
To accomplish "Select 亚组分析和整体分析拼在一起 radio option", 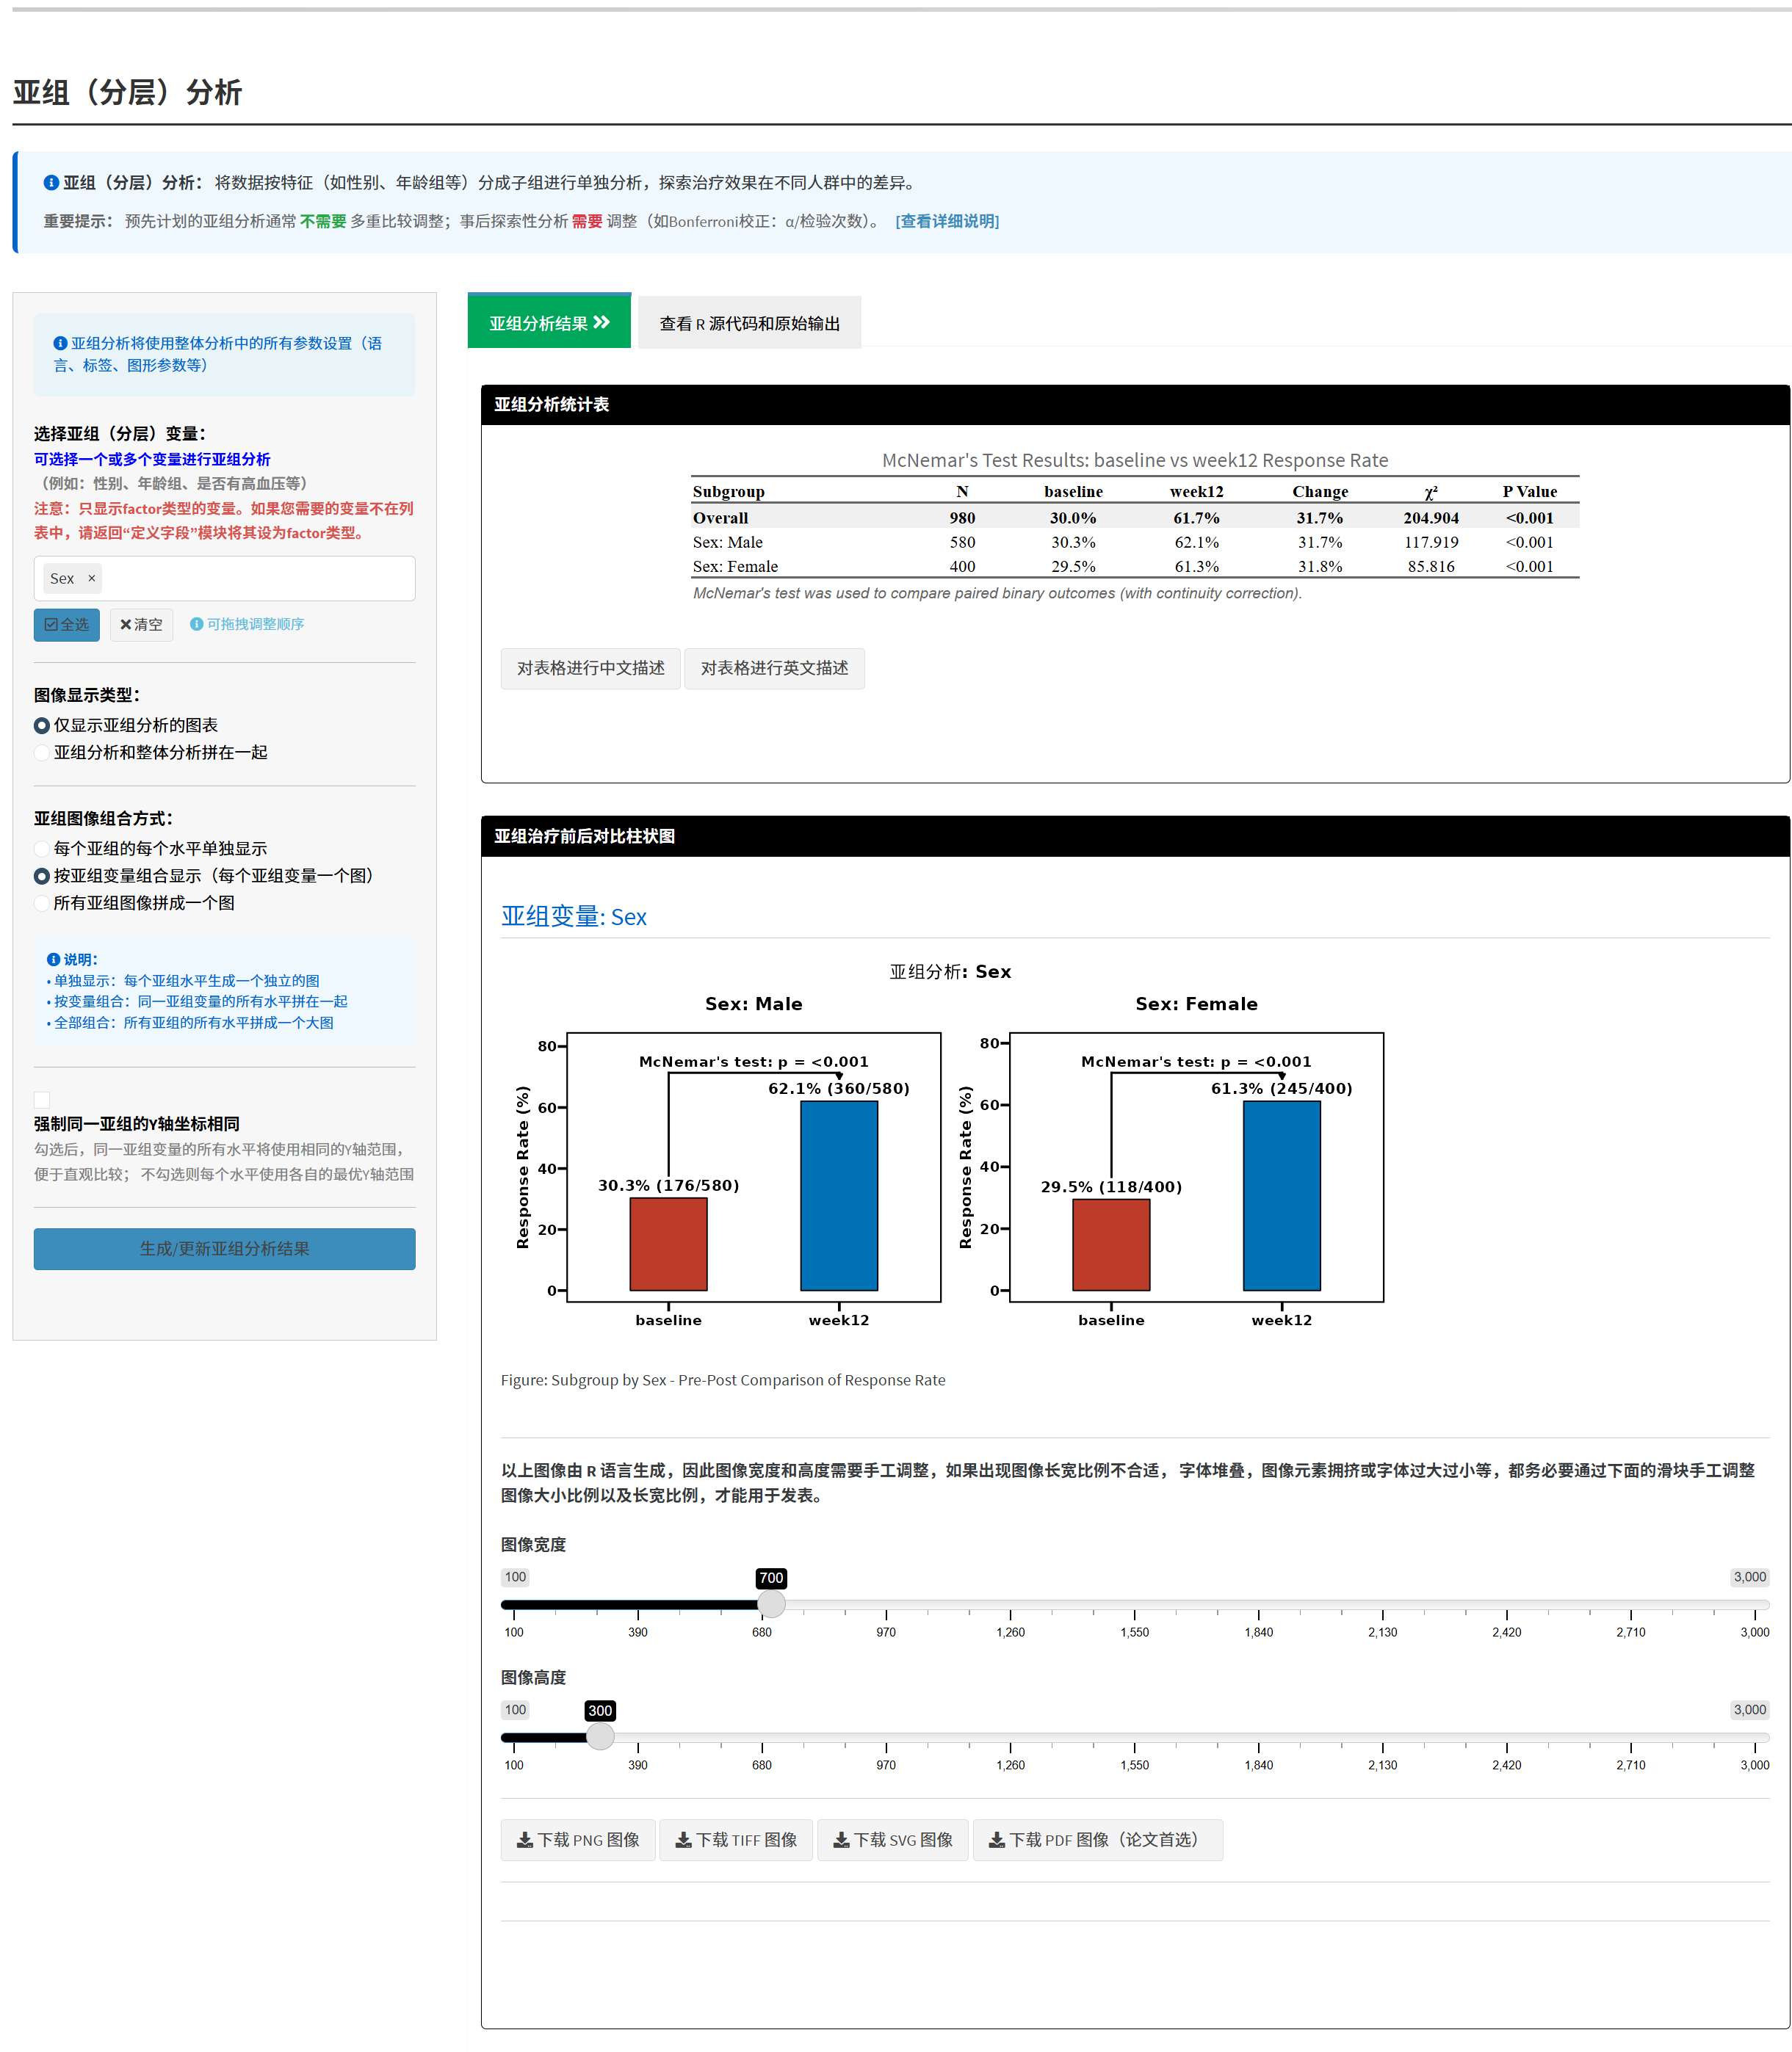I will 42,753.
